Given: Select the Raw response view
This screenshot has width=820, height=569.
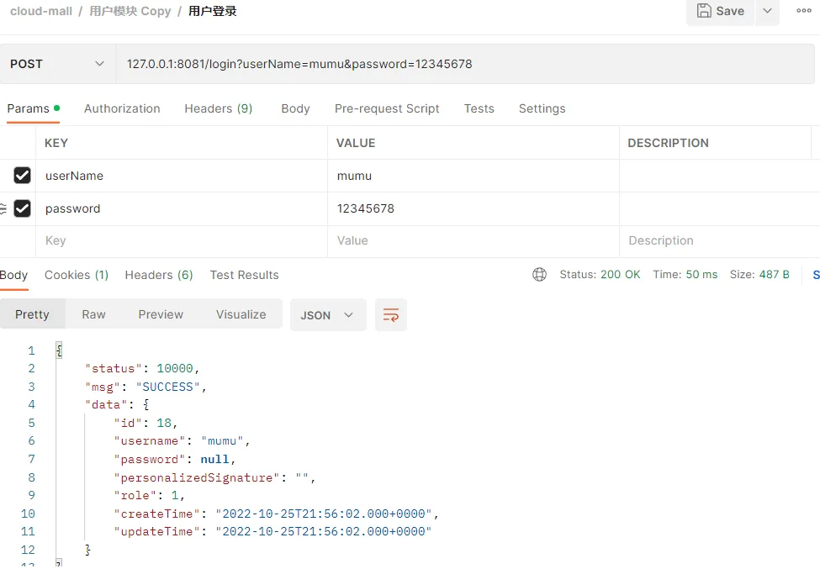Looking at the screenshot, I should point(93,314).
